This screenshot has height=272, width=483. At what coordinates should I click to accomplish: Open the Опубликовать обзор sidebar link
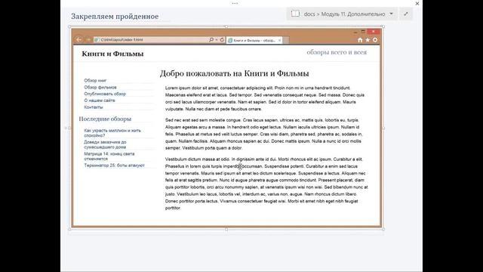coord(105,94)
